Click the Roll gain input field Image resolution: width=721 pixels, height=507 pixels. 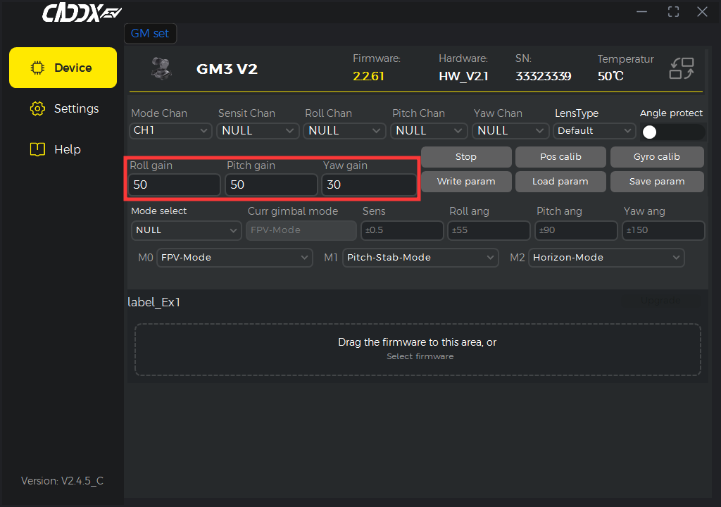click(175, 185)
